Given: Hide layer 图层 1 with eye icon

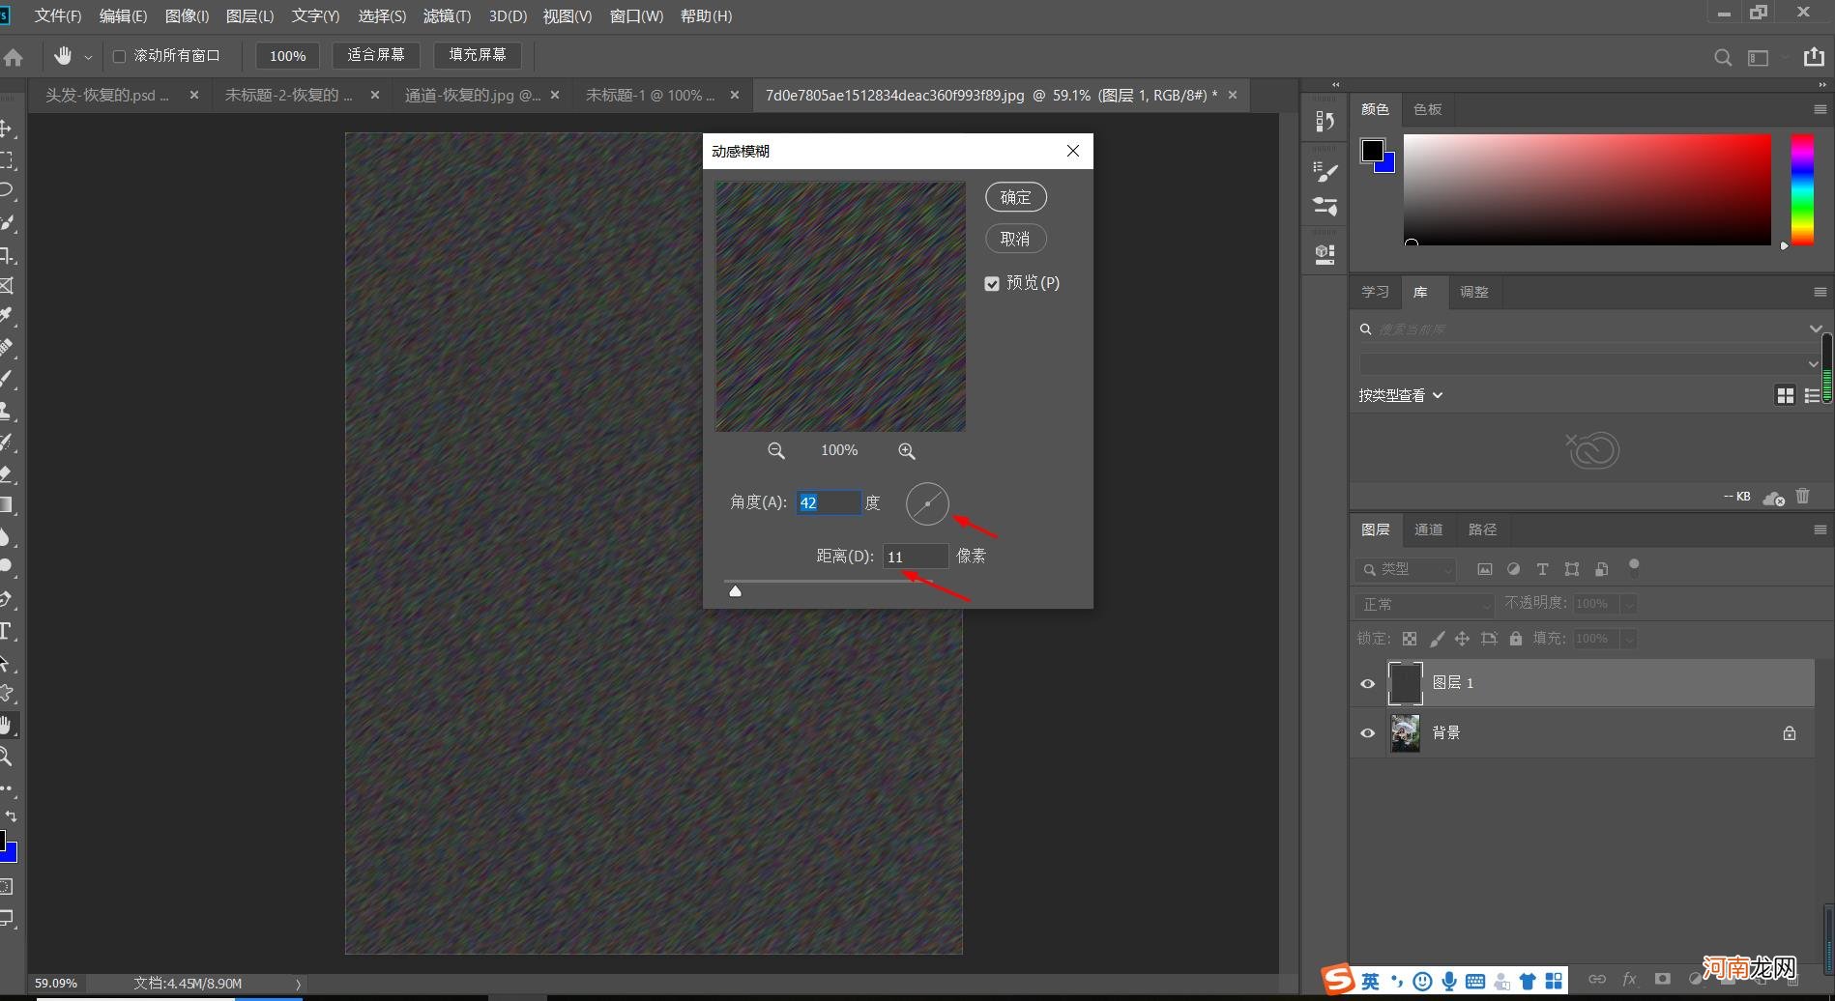Looking at the screenshot, I should tap(1367, 683).
